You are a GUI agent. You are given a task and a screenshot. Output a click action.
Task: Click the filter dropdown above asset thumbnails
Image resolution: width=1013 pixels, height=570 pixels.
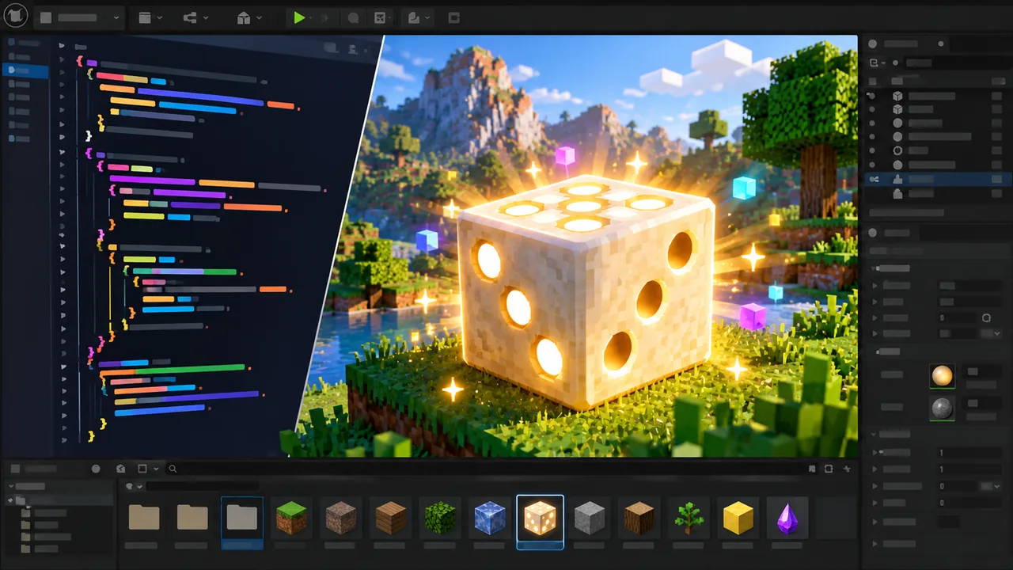[x=134, y=486]
